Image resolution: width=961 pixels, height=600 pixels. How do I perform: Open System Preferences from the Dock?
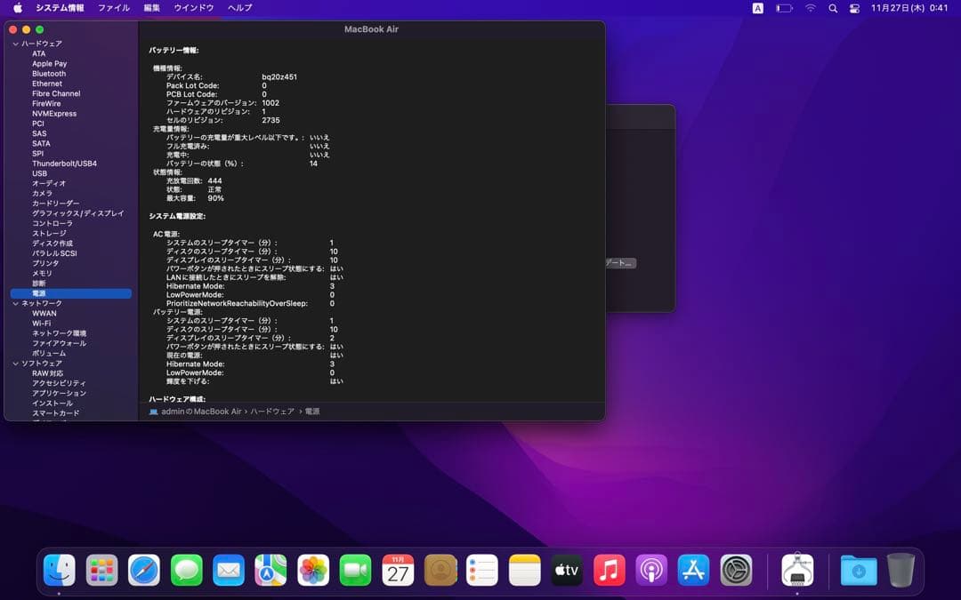(736, 570)
